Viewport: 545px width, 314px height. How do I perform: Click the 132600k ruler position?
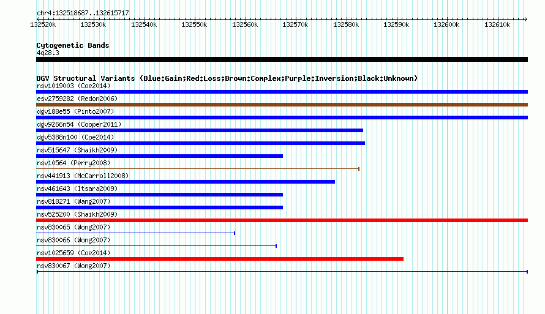(x=446, y=24)
